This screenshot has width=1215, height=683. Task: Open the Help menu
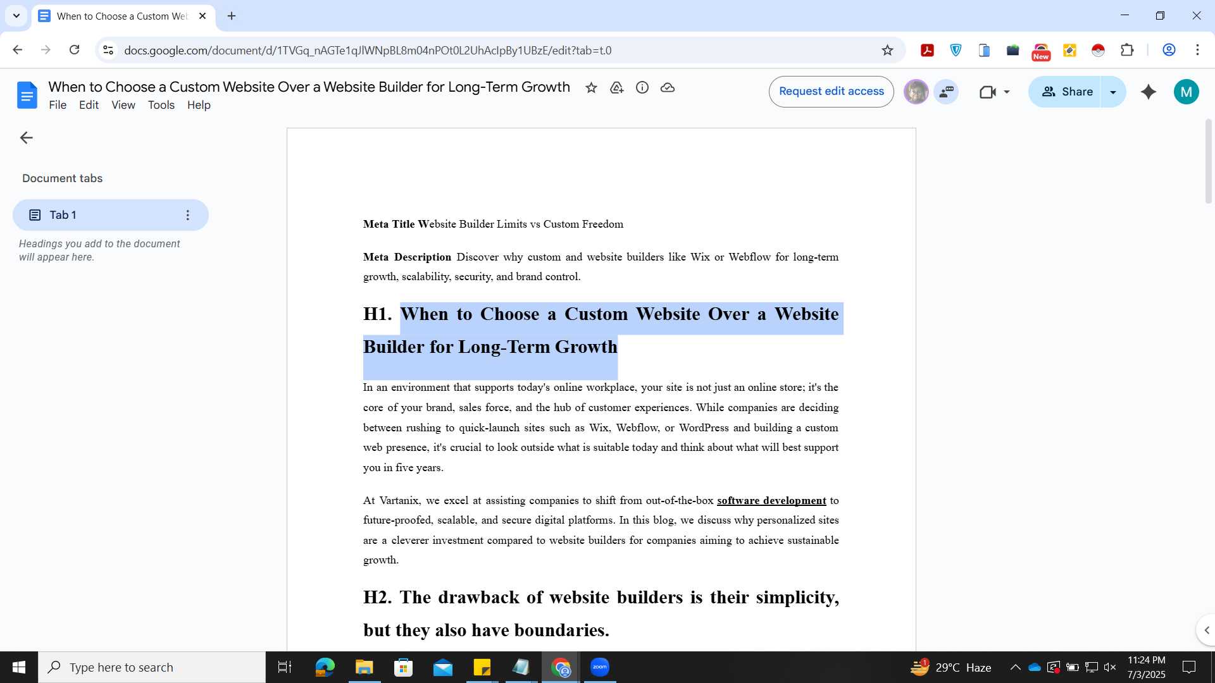[x=199, y=106]
